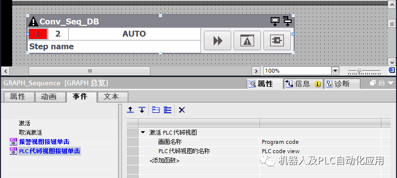The height and width of the screenshot is (178, 397).
Task: Click the PLC 代码视图的名称 parameter label
Action: [x=184, y=151]
